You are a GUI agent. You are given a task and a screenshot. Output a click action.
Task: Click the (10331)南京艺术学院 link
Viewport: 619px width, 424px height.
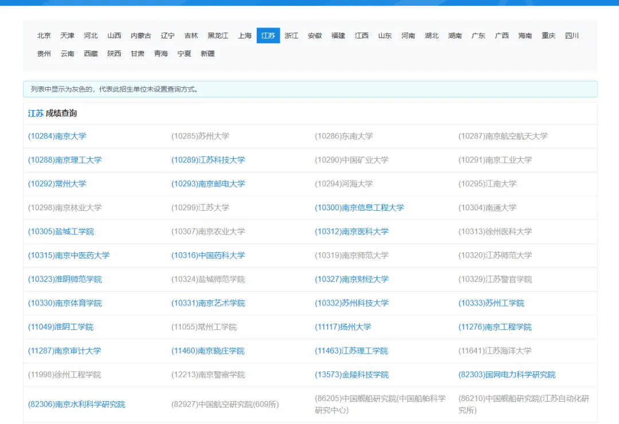(208, 303)
